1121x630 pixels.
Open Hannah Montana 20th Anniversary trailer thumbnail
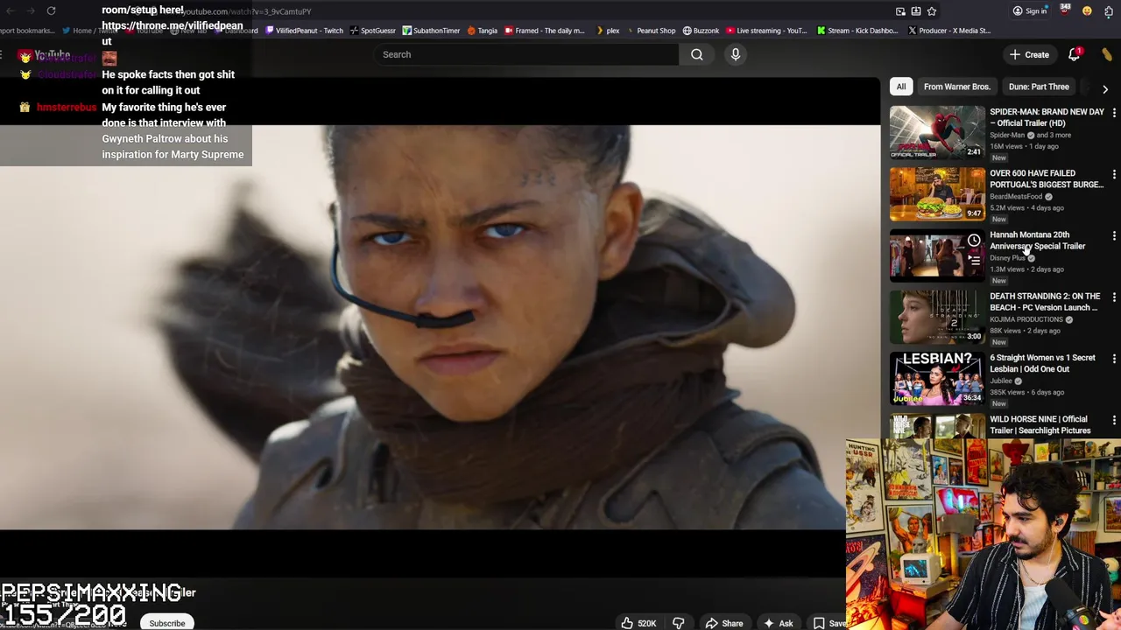[937, 255]
